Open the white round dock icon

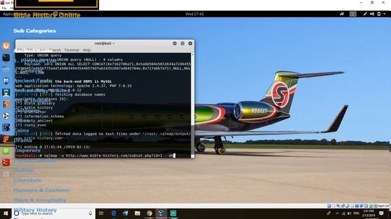(6, 116)
